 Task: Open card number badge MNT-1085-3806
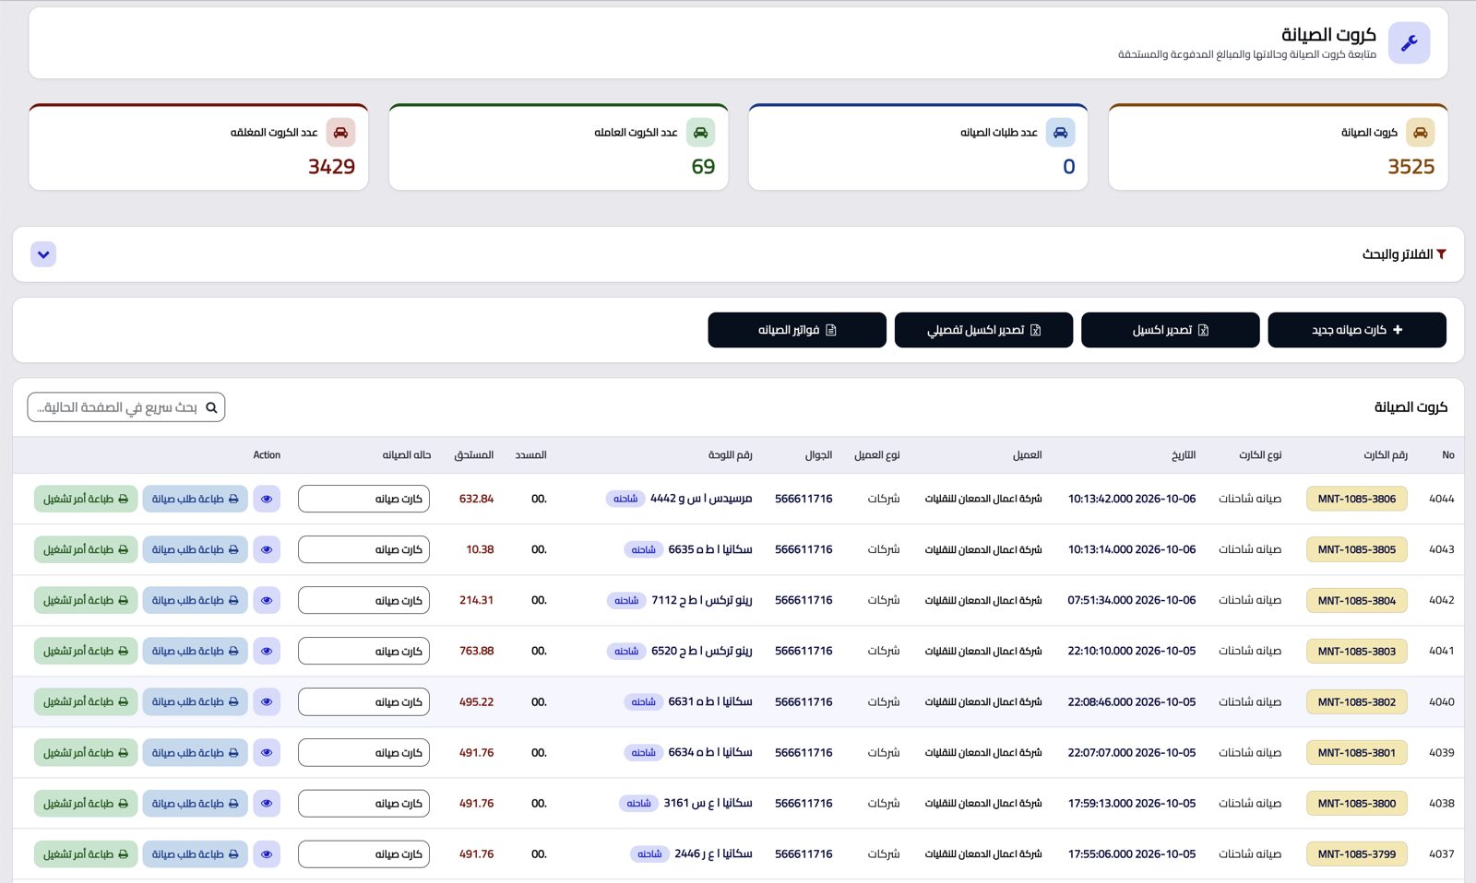pyautogui.click(x=1357, y=499)
